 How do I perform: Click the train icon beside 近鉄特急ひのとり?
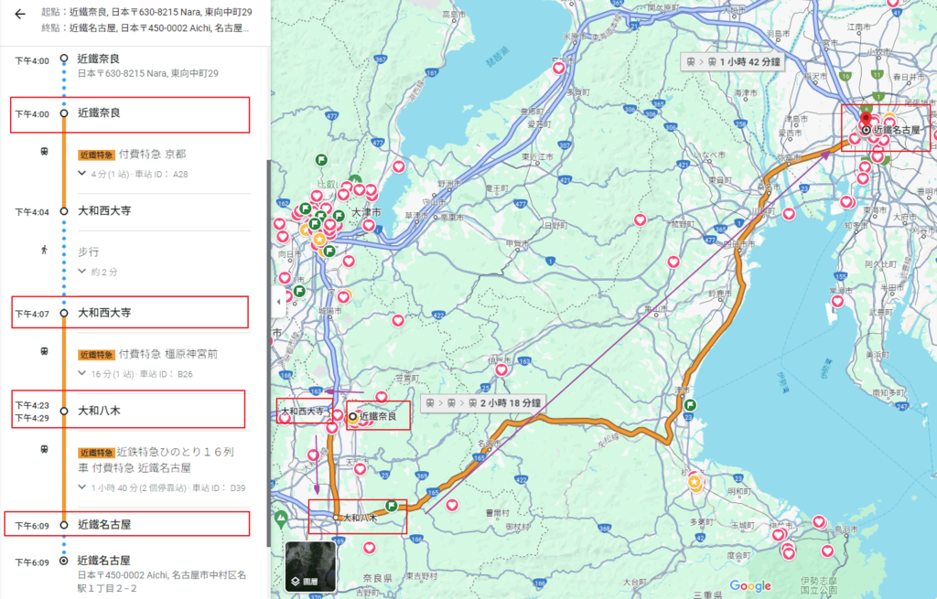pyautogui.click(x=44, y=449)
